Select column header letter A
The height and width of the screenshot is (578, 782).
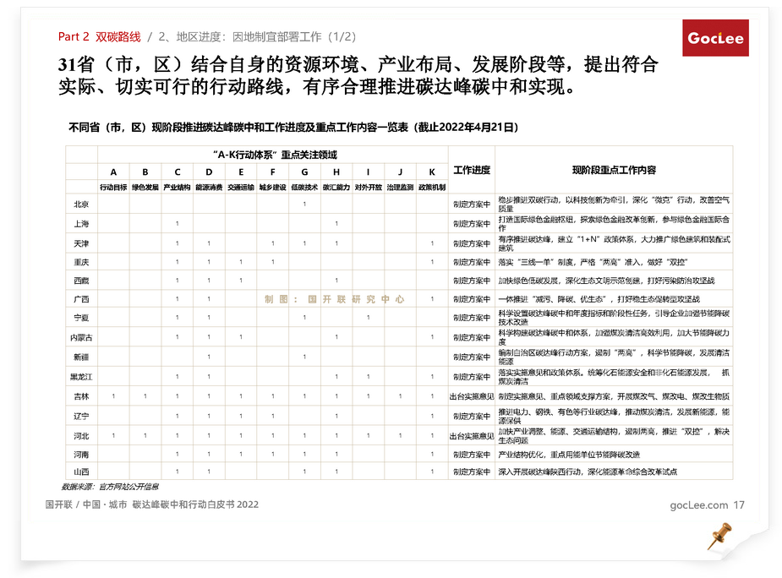tap(113, 172)
